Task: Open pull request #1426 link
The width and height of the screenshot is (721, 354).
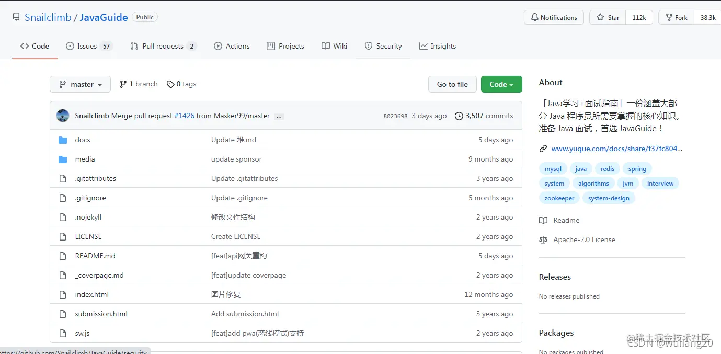Action: coord(184,116)
